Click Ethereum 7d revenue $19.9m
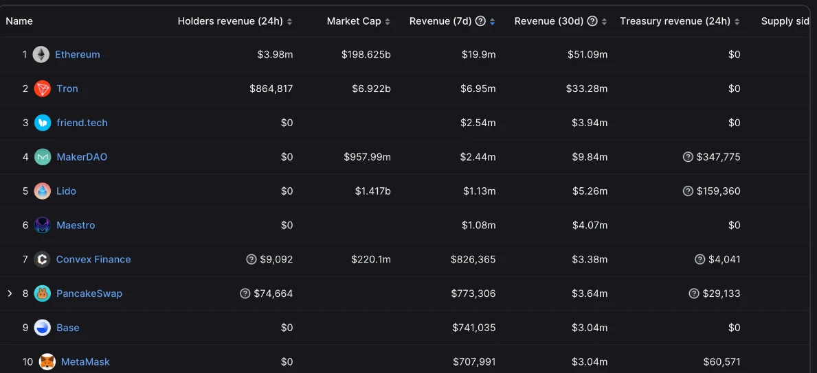Image resolution: width=817 pixels, height=373 pixels. (x=479, y=54)
